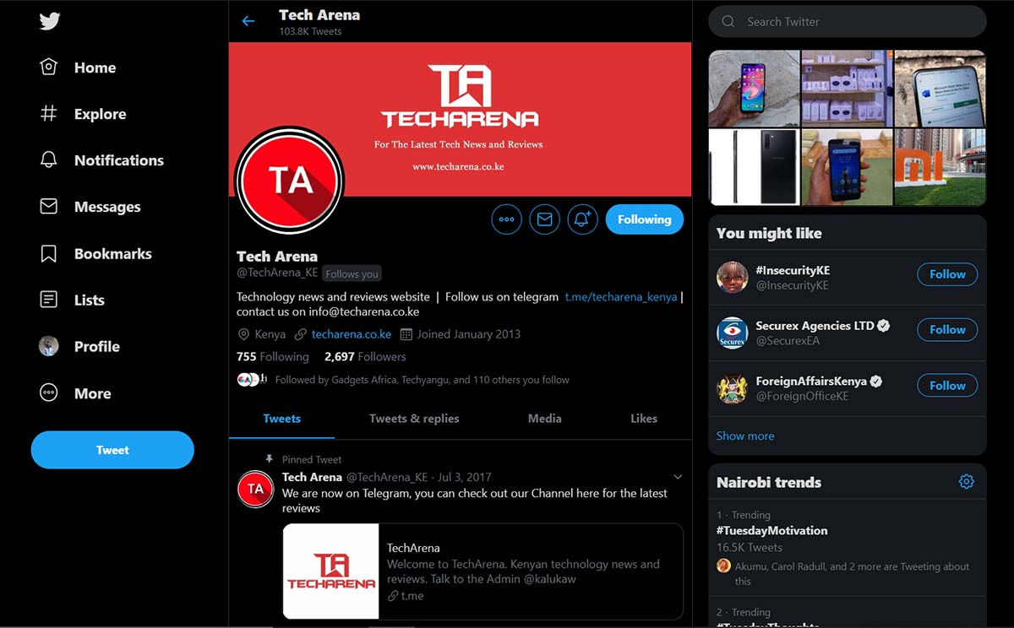Show more suggested accounts
Viewport: 1014px width, 628px height.
click(744, 436)
